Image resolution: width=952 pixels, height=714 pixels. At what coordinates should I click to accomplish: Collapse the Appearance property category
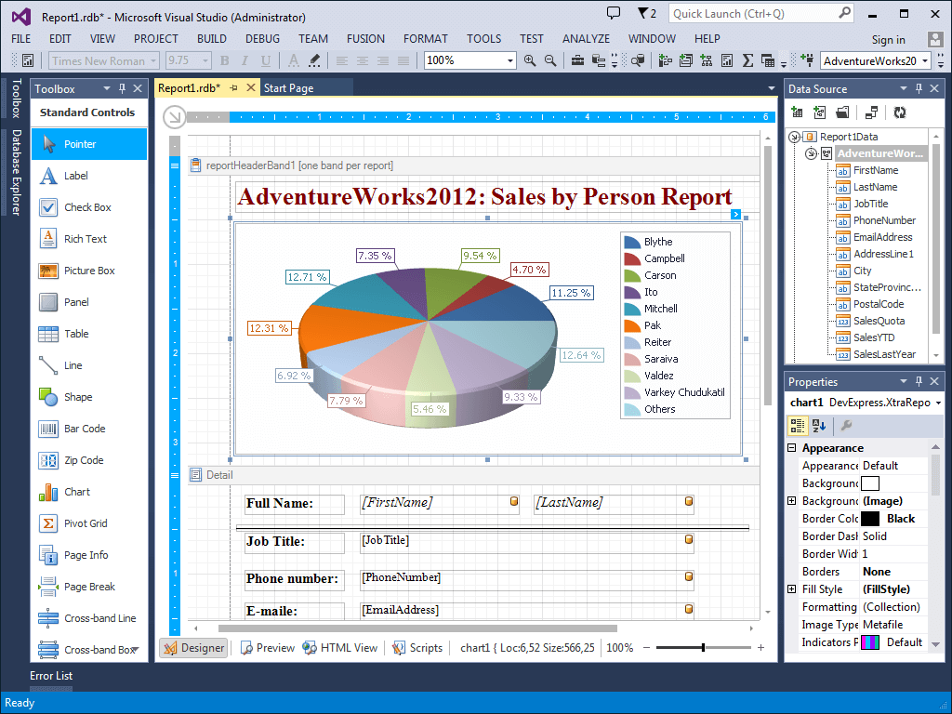pos(792,447)
